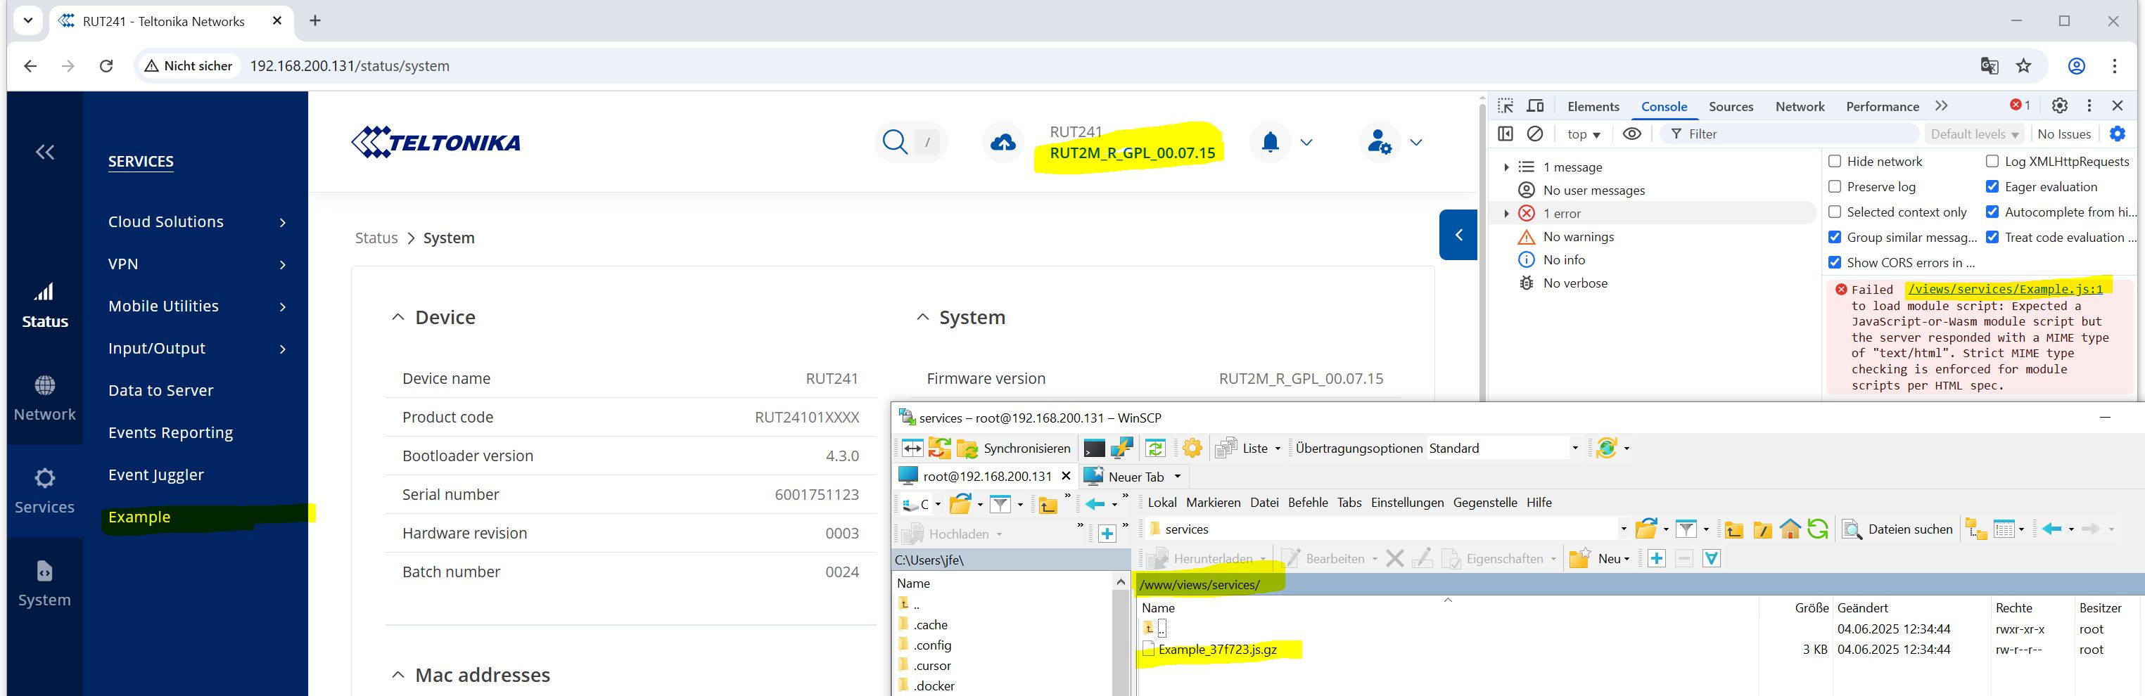Click Dateien suchen in WinSCP
This screenshot has width=2145, height=696.
click(x=1897, y=529)
